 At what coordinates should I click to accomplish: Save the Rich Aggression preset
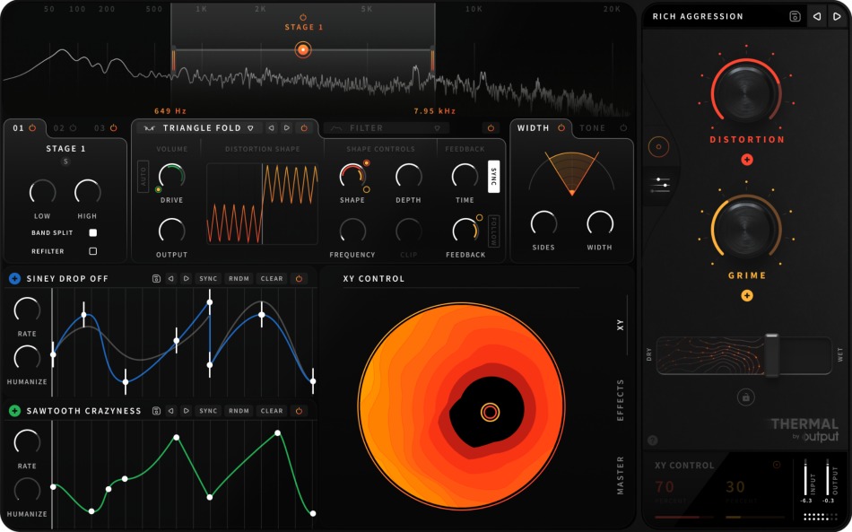click(x=795, y=16)
